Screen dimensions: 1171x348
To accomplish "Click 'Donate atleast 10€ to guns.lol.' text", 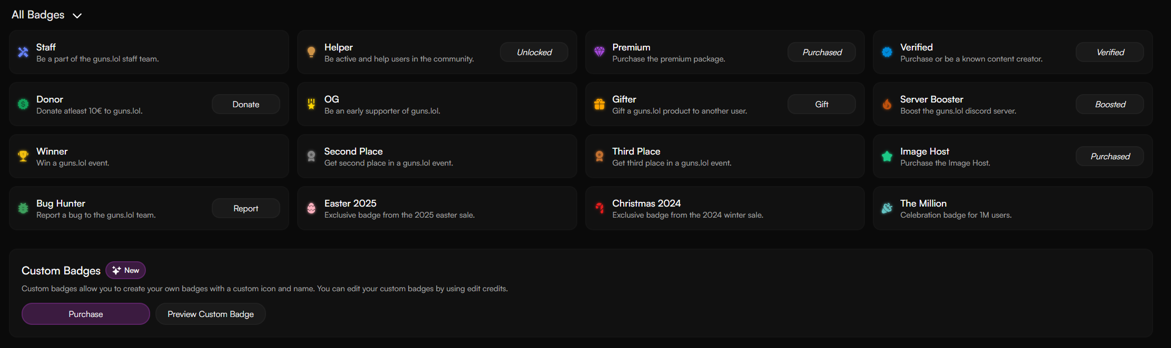I will 90,111.
